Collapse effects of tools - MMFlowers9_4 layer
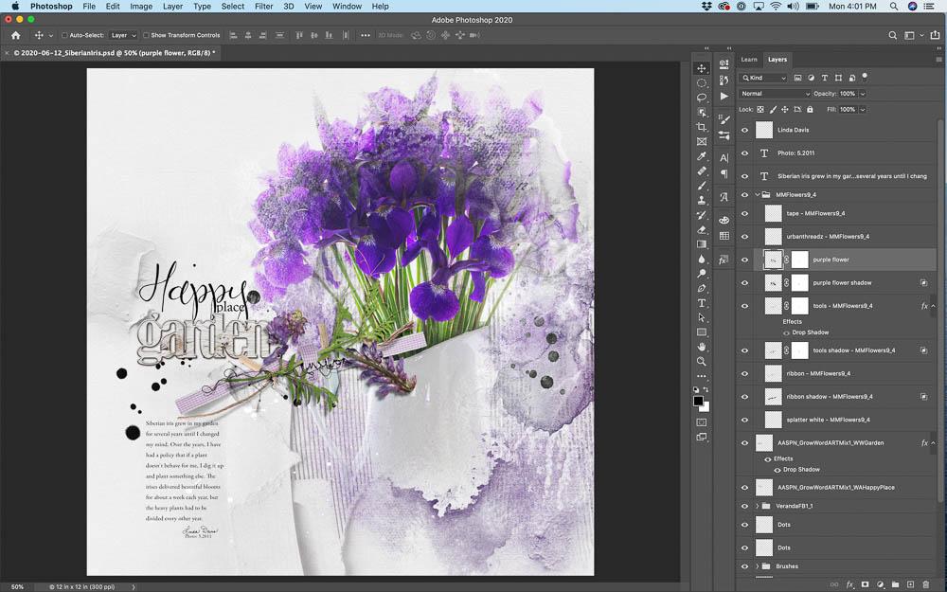The height and width of the screenshot is (592, 947). click(933, 306)
